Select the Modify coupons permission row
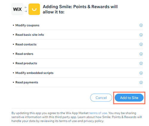Viewport: 149px width, 126px height. pos(78,25)
